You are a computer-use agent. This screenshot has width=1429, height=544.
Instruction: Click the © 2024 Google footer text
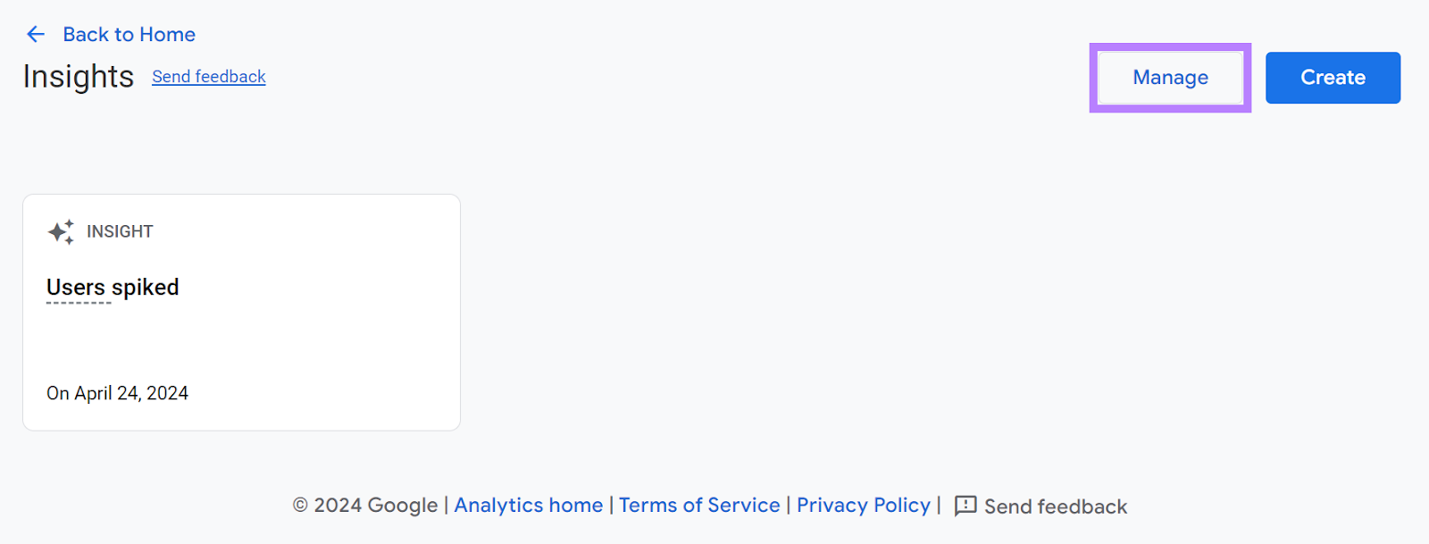(364, 505)
